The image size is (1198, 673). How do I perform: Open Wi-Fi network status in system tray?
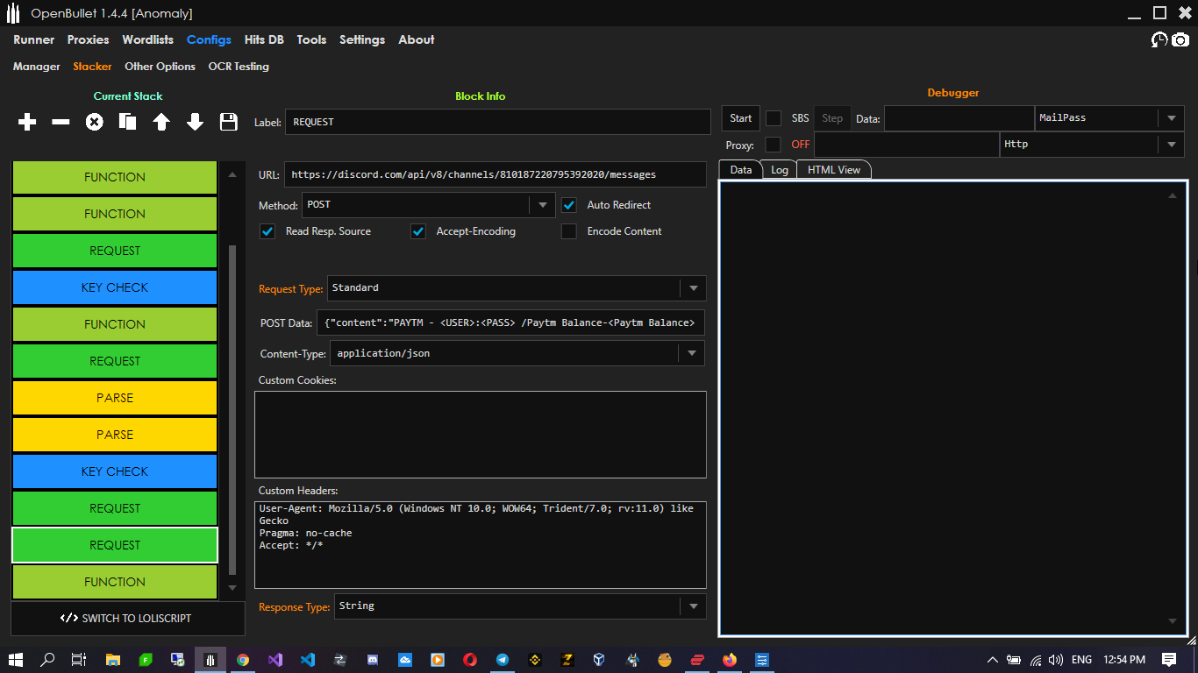coord(1036,660)
